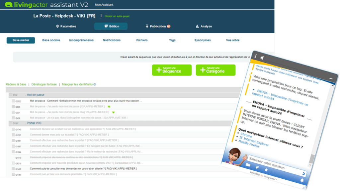Click the help icon beside Masquer les identifiants
This screenshot has width=340, height=191.
pyautogui.click(x=95, y=84)
